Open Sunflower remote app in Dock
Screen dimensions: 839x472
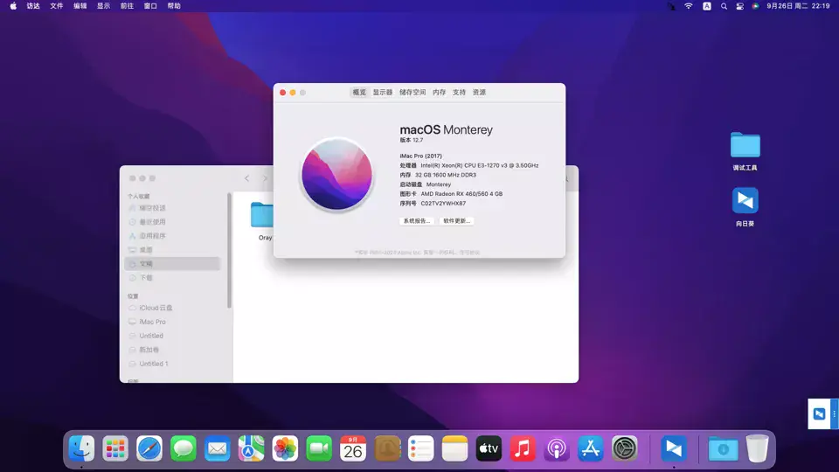pos(674,448)
